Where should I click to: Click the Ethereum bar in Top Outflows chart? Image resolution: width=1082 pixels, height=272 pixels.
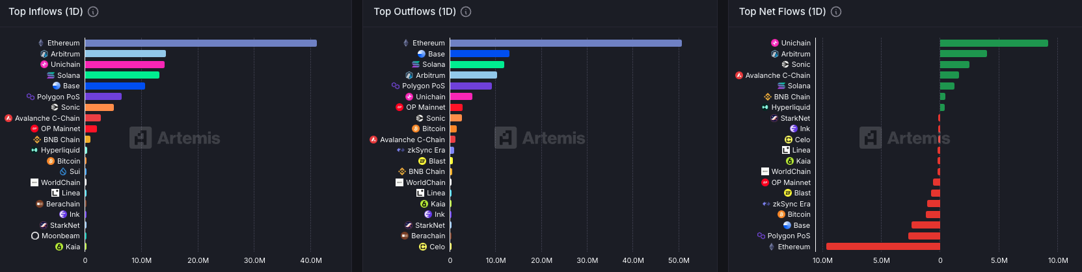[566, 43]
